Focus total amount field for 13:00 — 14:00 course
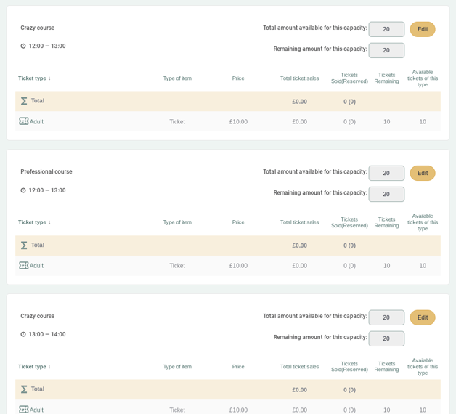The width and height of the screenshot is (456, 414). pos(386,317)
